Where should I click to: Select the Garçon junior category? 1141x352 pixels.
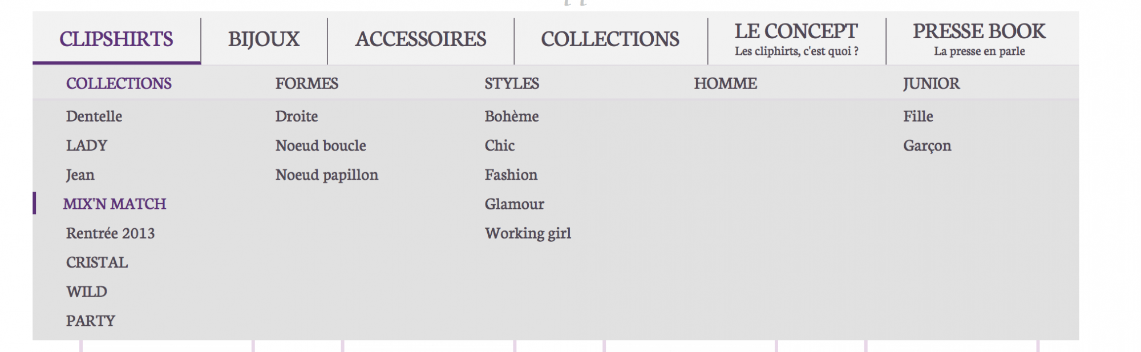click(927, 146)
